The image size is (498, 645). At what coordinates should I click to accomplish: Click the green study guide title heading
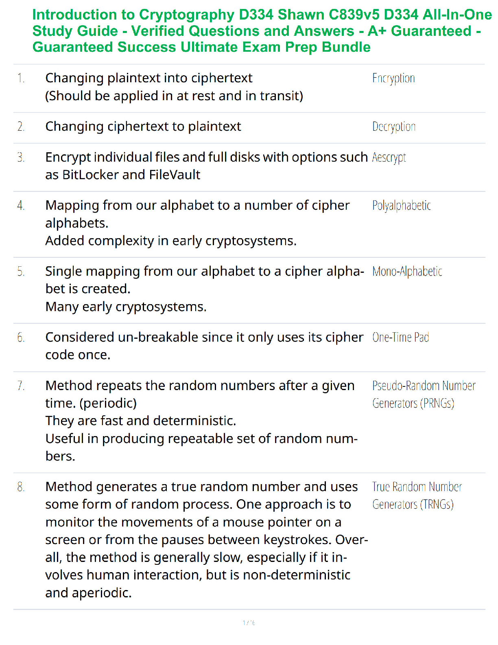click(262, 31)
